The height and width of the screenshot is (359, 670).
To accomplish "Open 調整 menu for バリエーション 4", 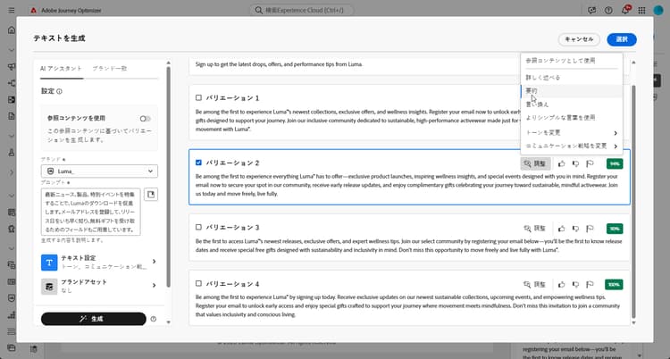I will [x=535, y=284].
